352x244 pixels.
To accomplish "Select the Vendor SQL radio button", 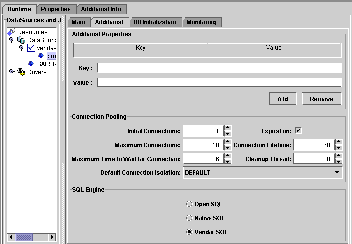I will click(189, 232).
